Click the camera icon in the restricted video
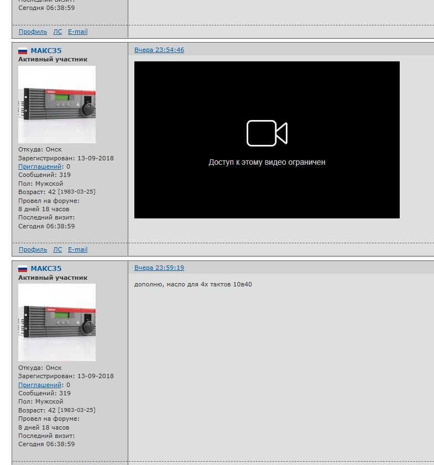This screenshot has width=434, height=465. (x=267, y=133)
